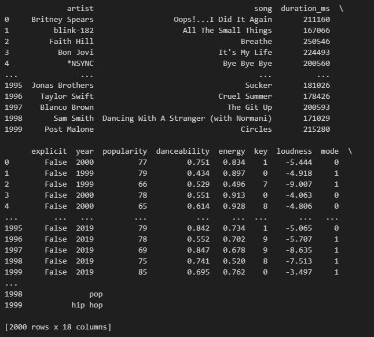Click the song title Oops!...I Did It Again

[x=223, y=20]
